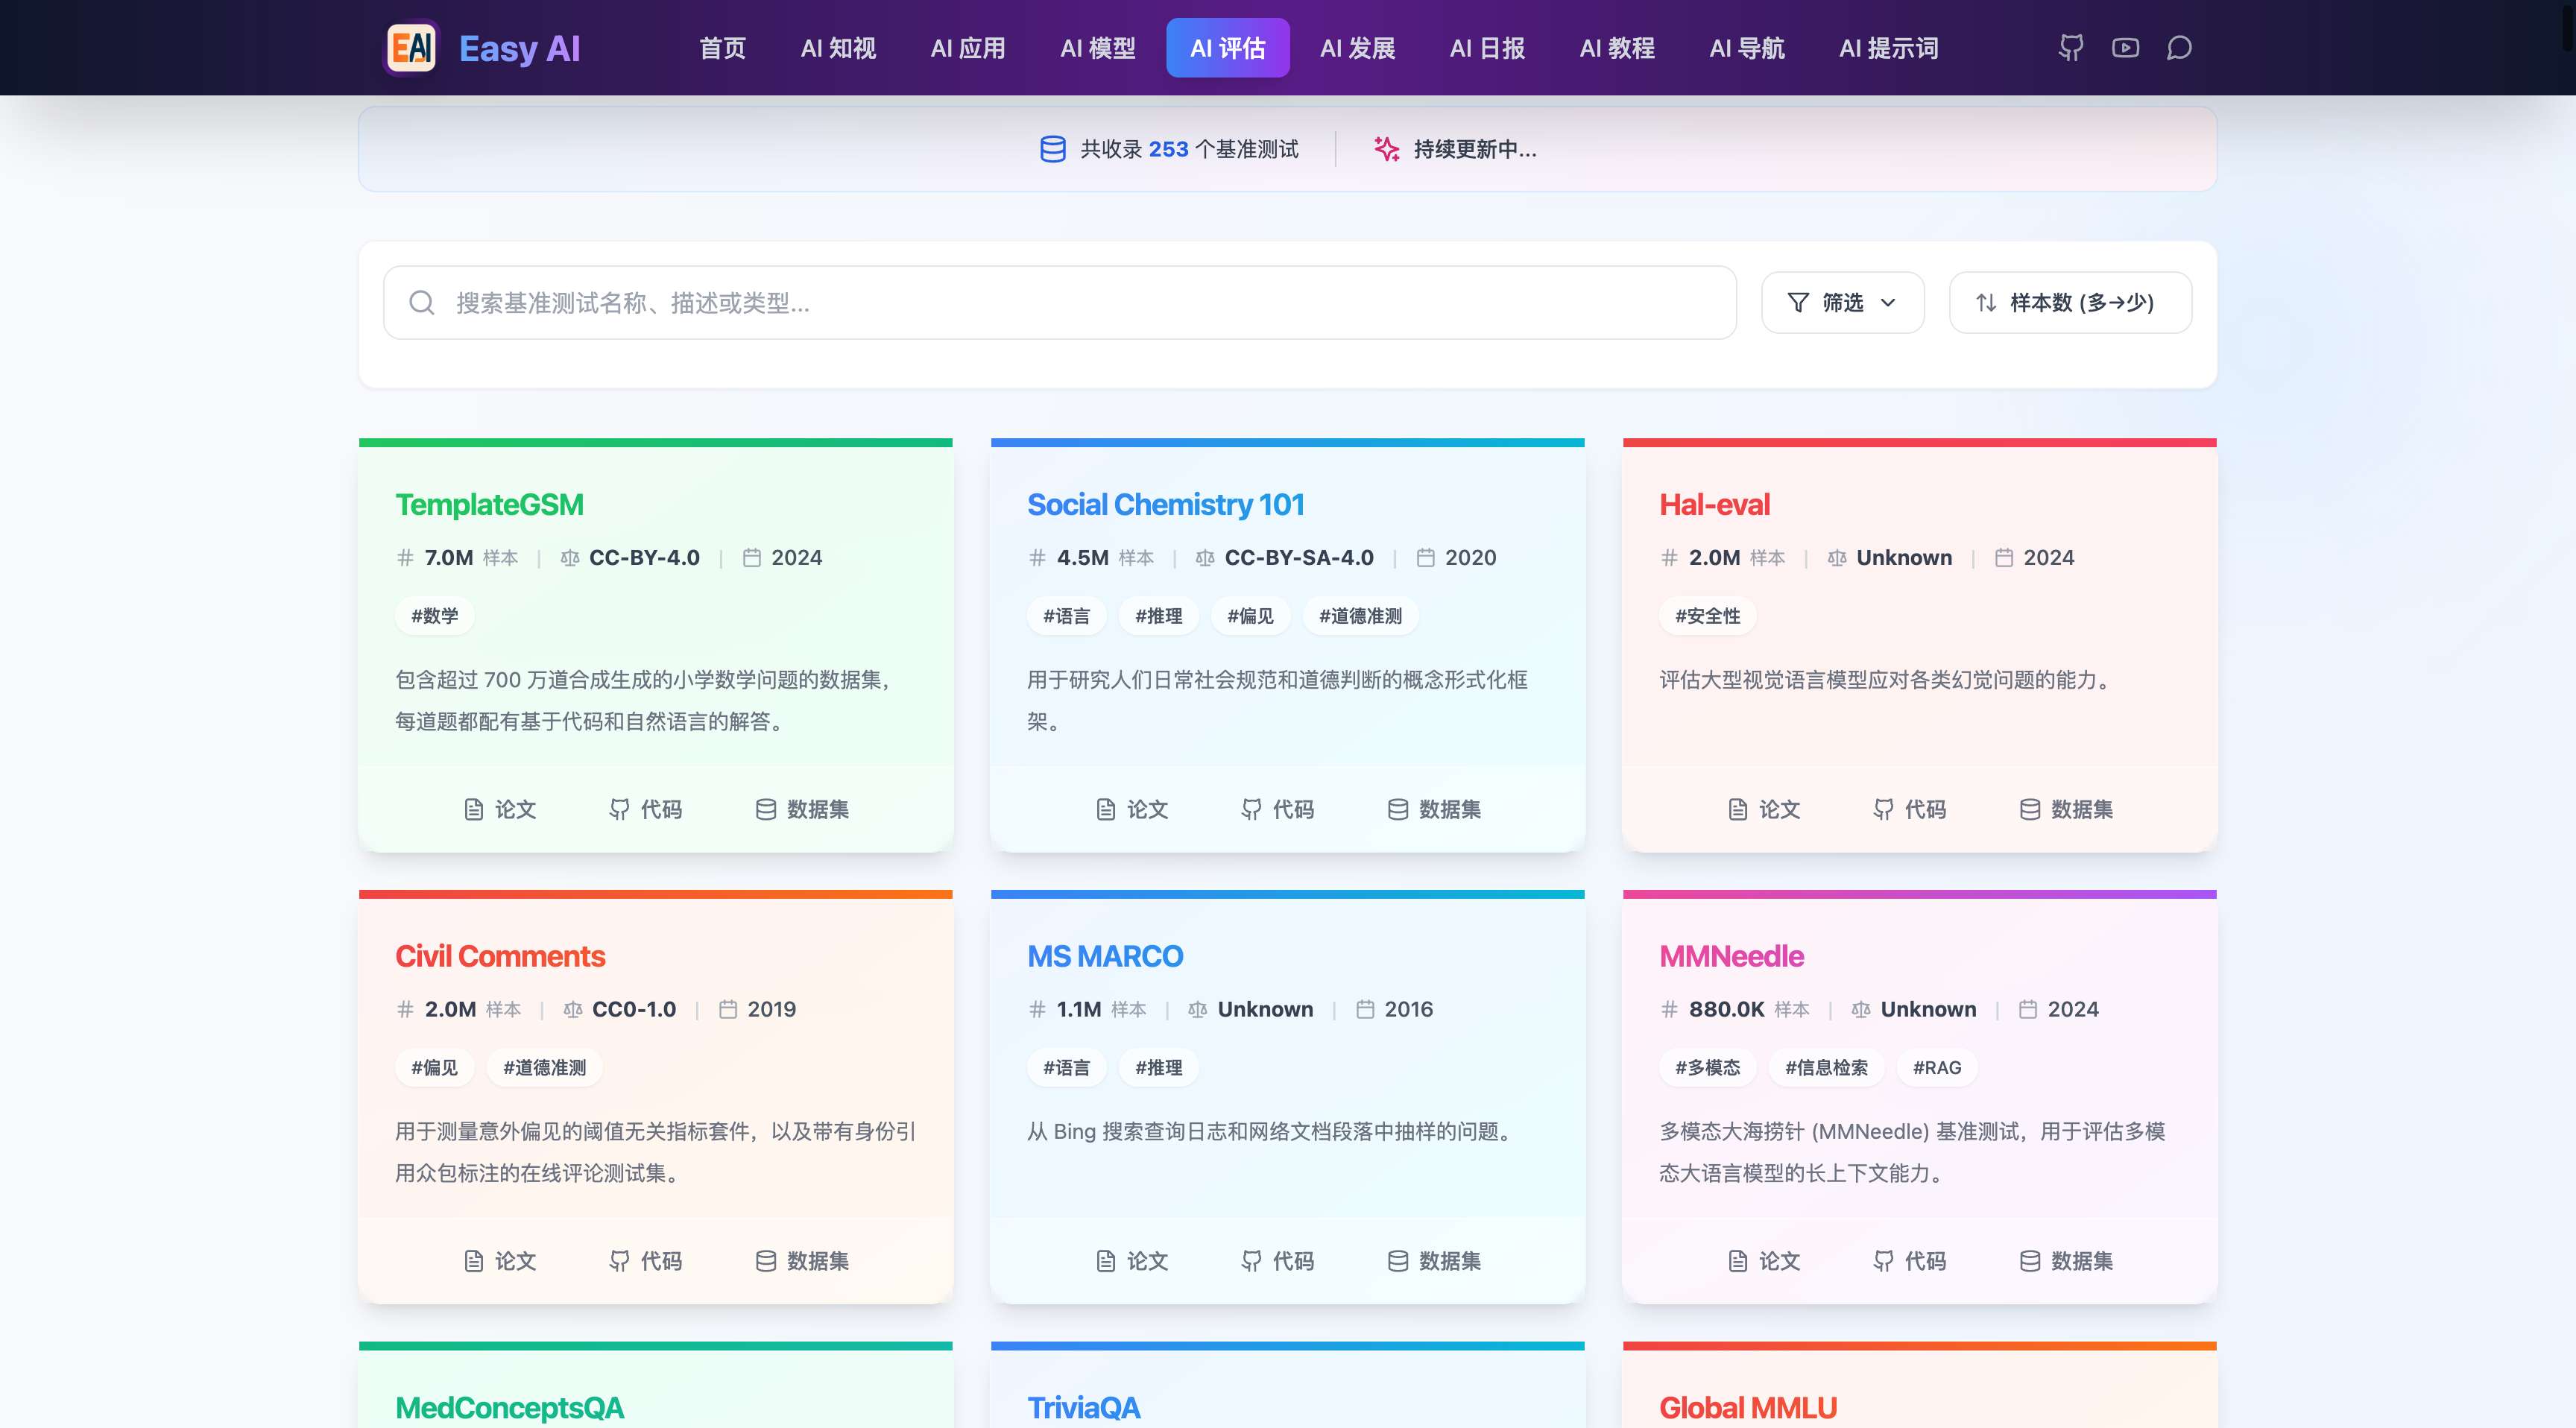Open the YouTube channel icon in header
Screen dimensions: 2576x1428
pyautogui.click(x=2124, y=47)
